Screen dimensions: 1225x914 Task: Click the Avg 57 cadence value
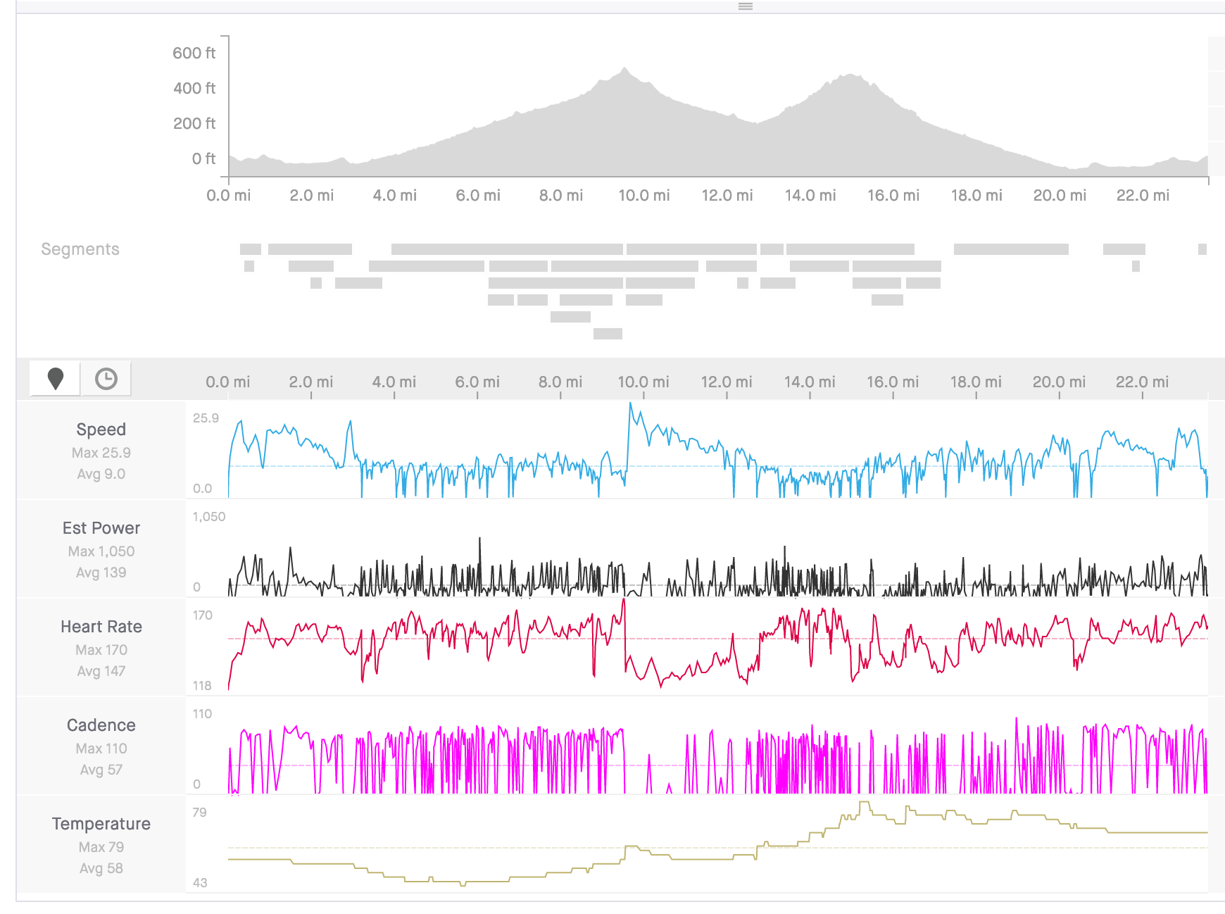[101, 770]
